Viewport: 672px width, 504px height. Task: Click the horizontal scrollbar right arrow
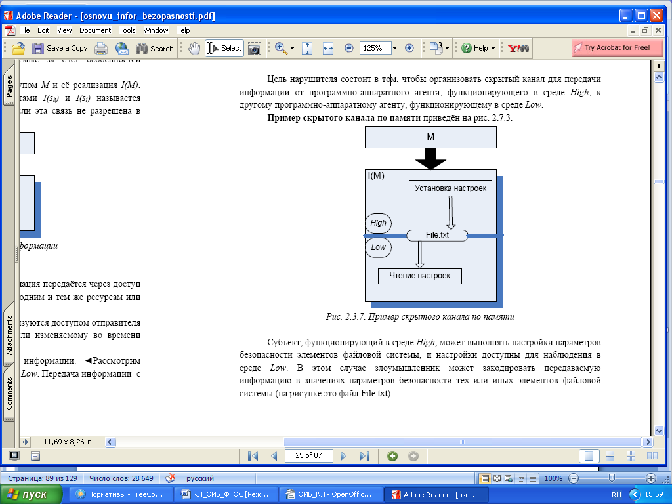point(648,442)
